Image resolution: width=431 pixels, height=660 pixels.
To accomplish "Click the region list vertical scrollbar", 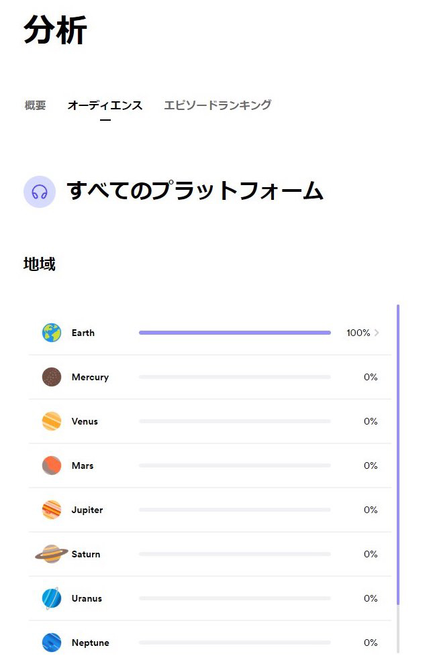I will click(398, 456).
